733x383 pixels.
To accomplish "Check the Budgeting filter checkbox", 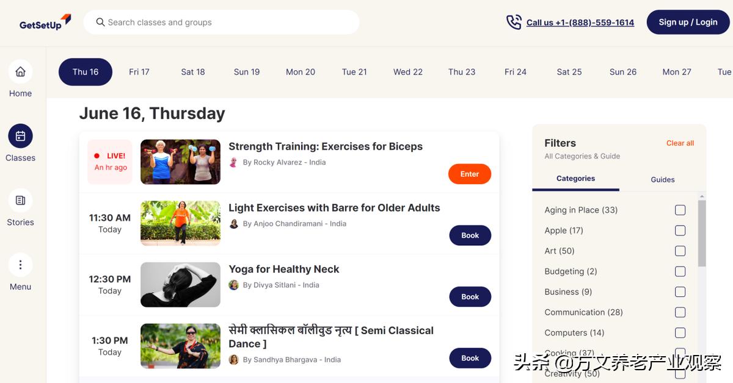I will click(680, 271).
